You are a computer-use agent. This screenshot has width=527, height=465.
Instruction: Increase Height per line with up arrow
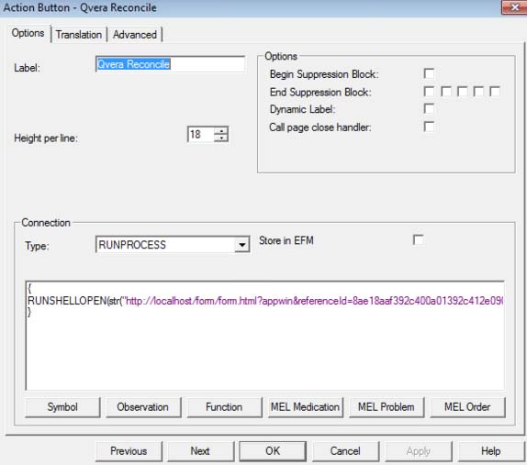click(x=221, y=130)
